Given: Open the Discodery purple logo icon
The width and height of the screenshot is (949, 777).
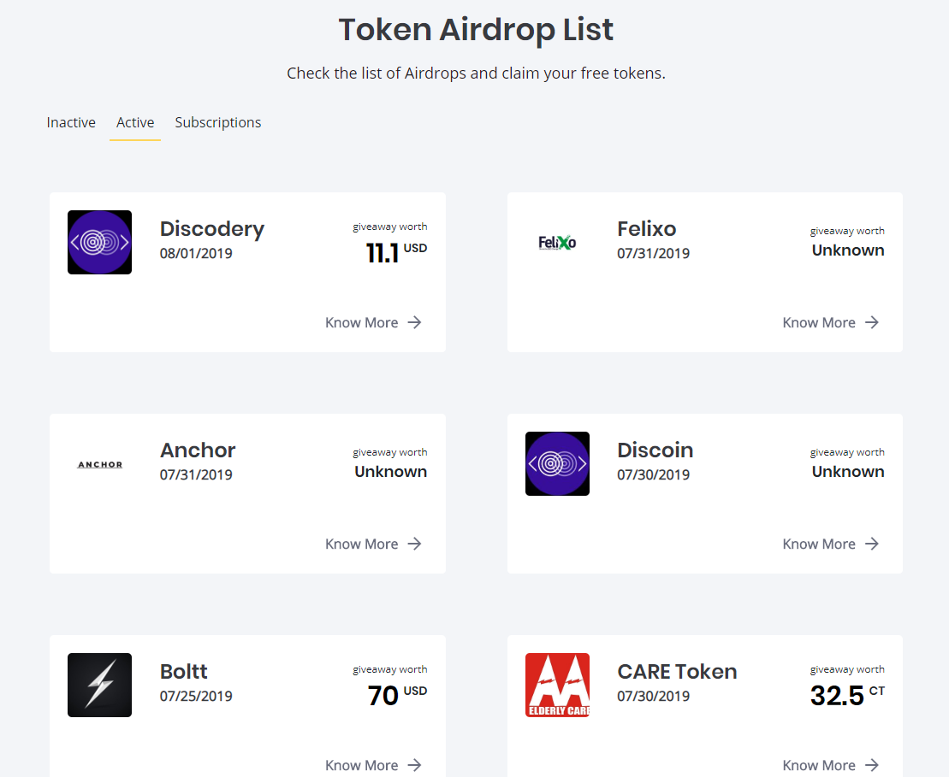Looking at the screenshot, I should tap(99, 243).
